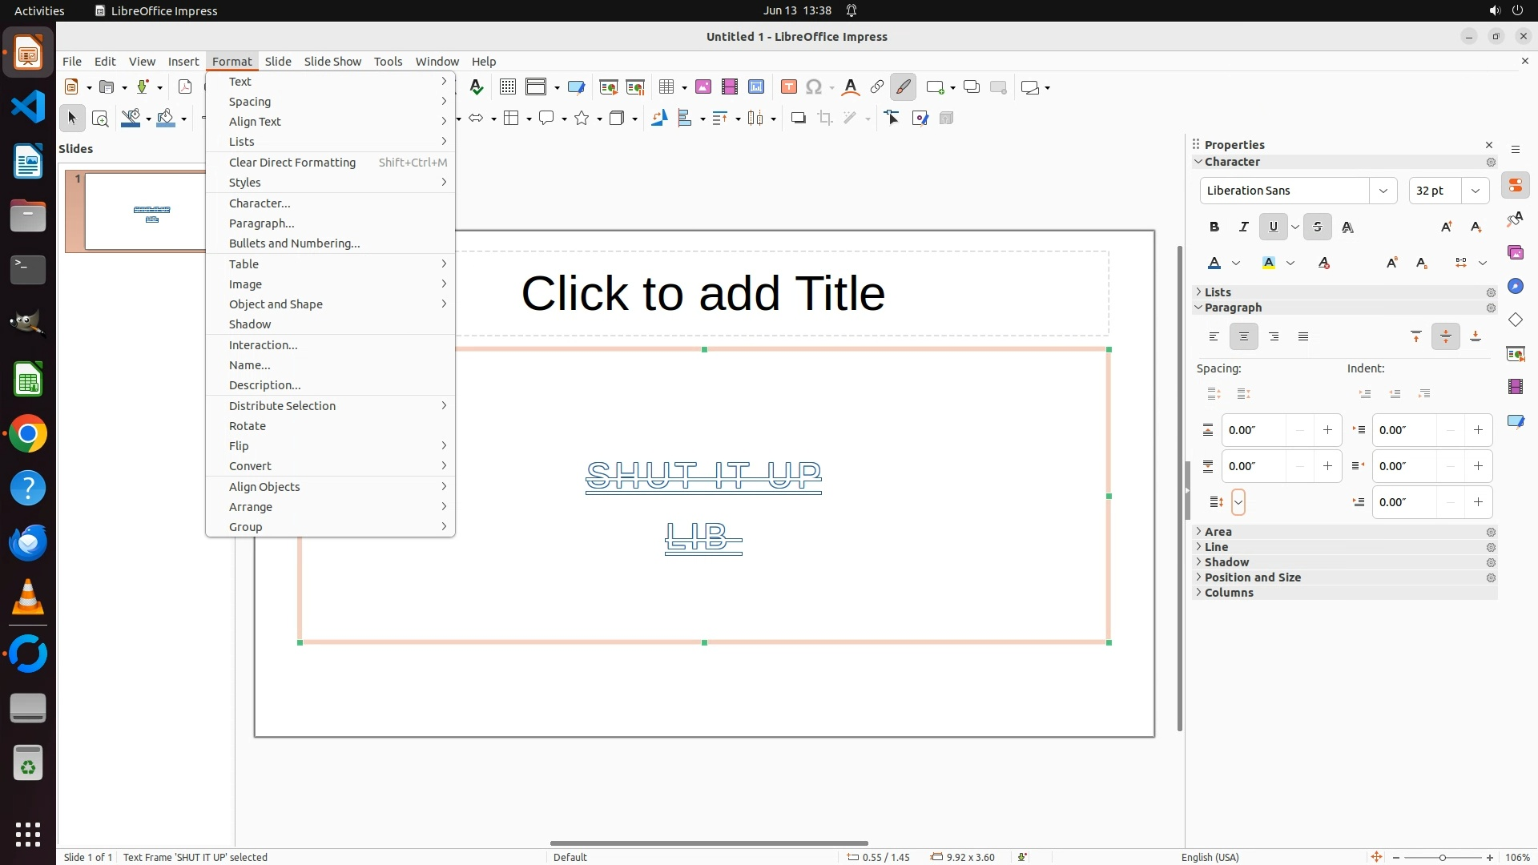Expand the Area section
This screenshot has height=865, width=1538.
[x=1218, y=532]
